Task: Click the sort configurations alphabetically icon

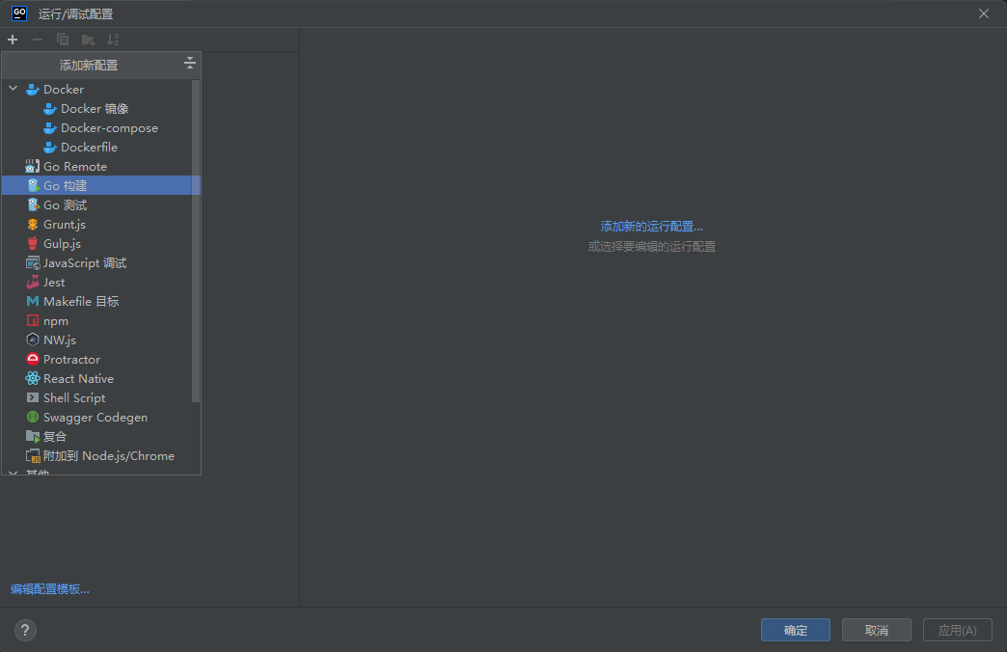Action: pyautogui.click(x=113, y=40)
